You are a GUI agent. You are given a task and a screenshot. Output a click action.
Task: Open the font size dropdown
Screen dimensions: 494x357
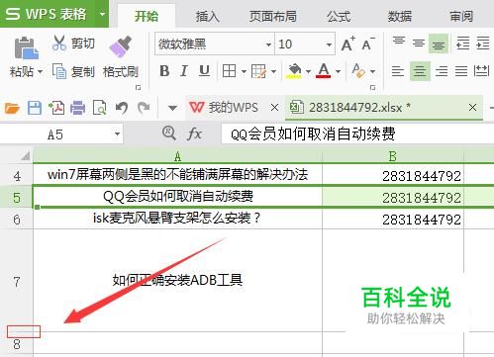329,45
